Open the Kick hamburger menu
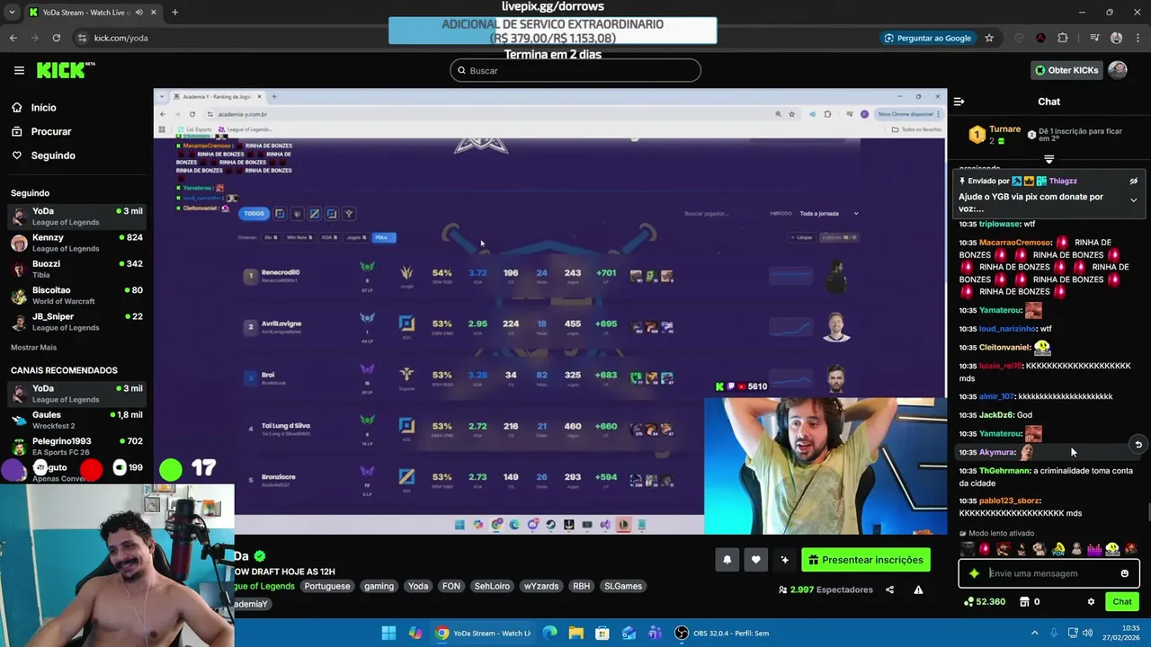 pos(19,70)
